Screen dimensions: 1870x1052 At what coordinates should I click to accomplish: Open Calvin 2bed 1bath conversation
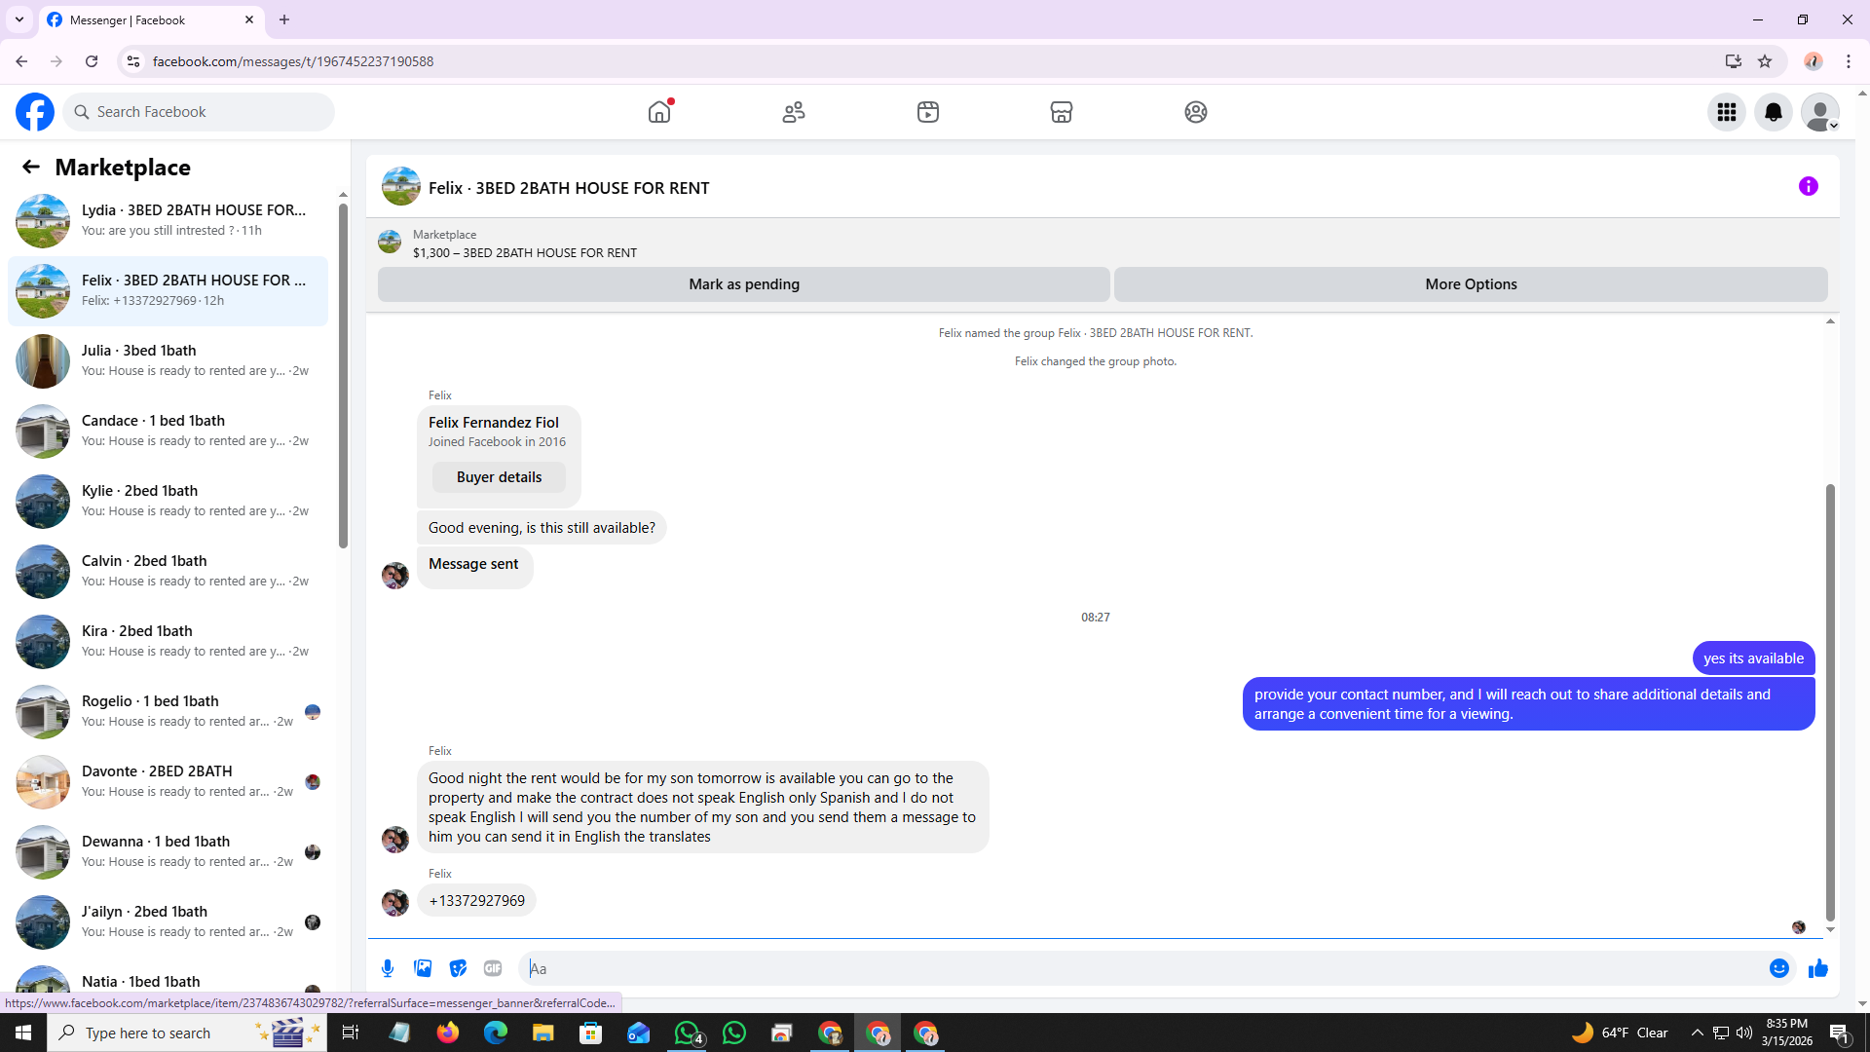click(168, 571)
